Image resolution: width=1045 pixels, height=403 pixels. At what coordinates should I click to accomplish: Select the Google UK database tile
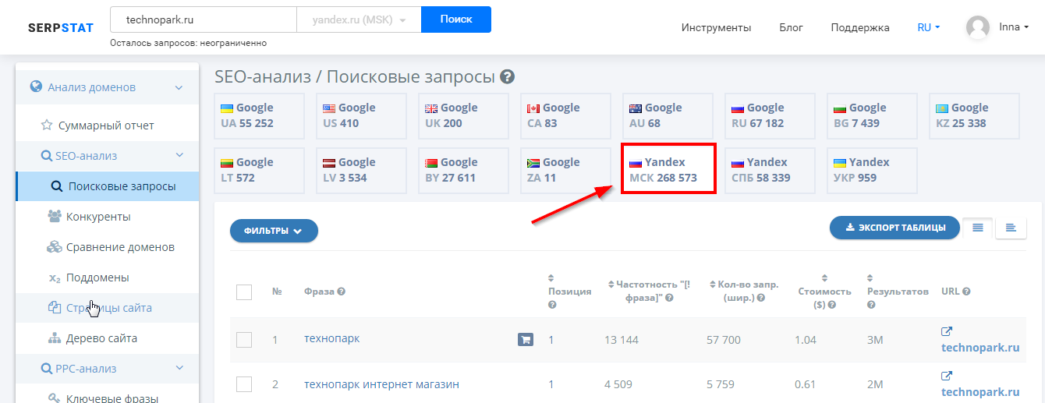coord(463,116)
